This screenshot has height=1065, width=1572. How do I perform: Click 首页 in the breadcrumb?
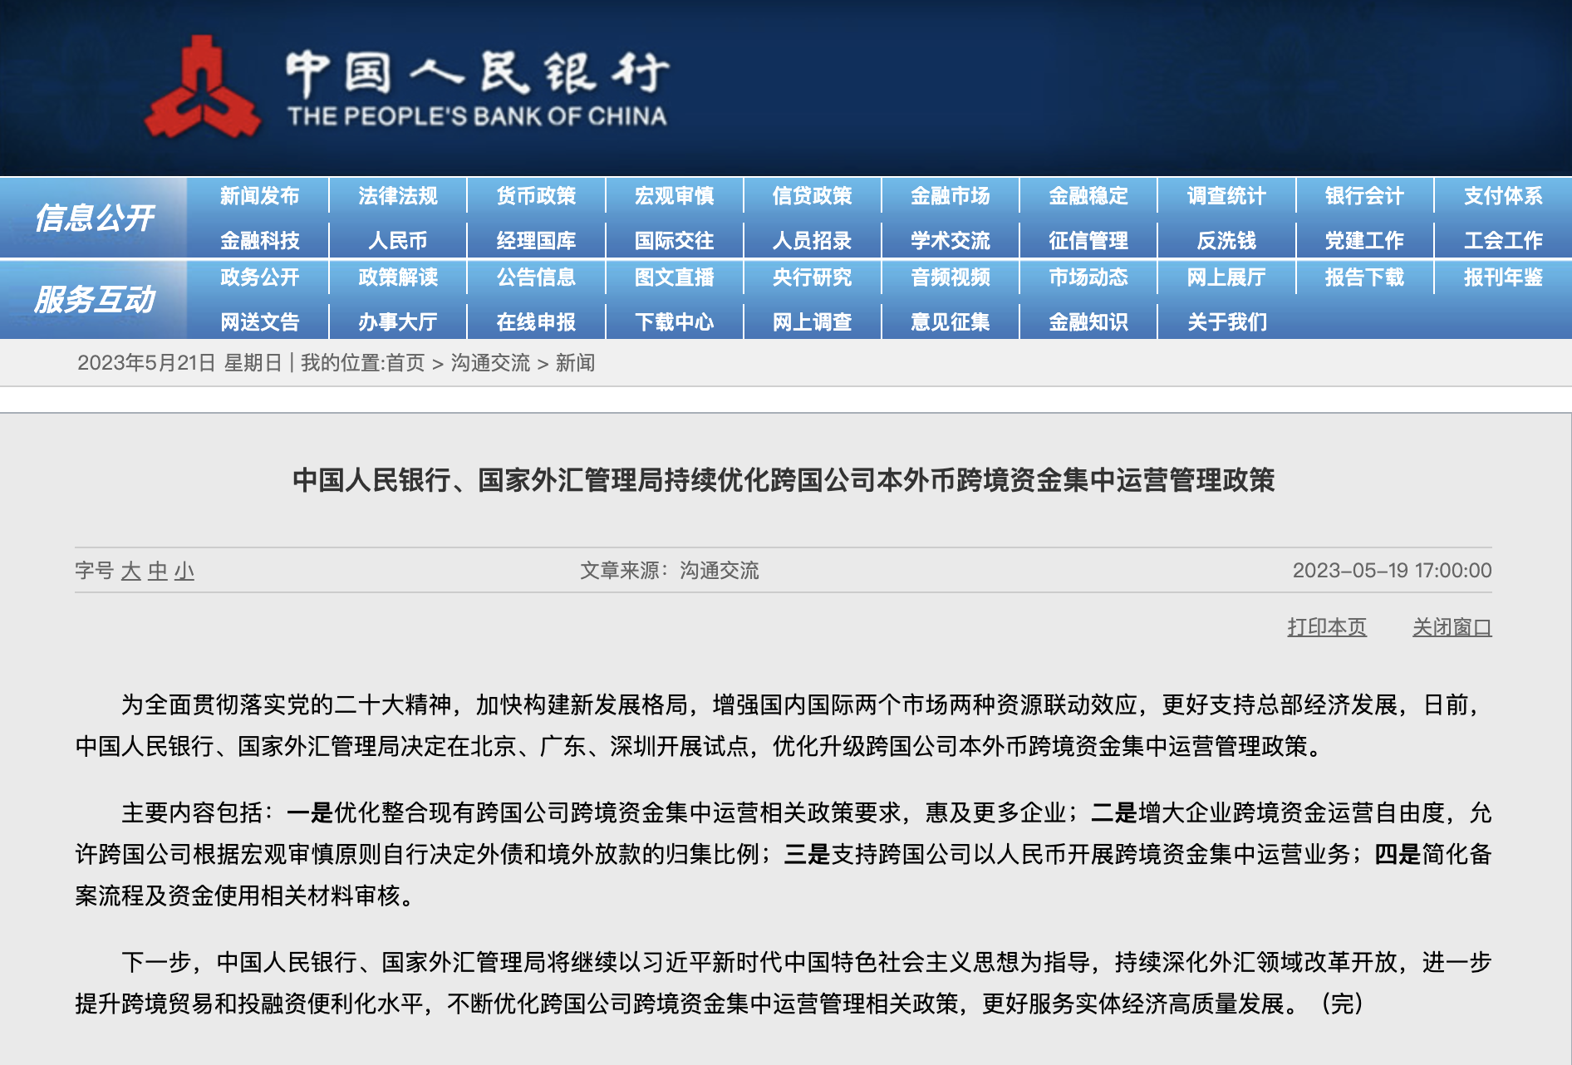click(405, 363)
